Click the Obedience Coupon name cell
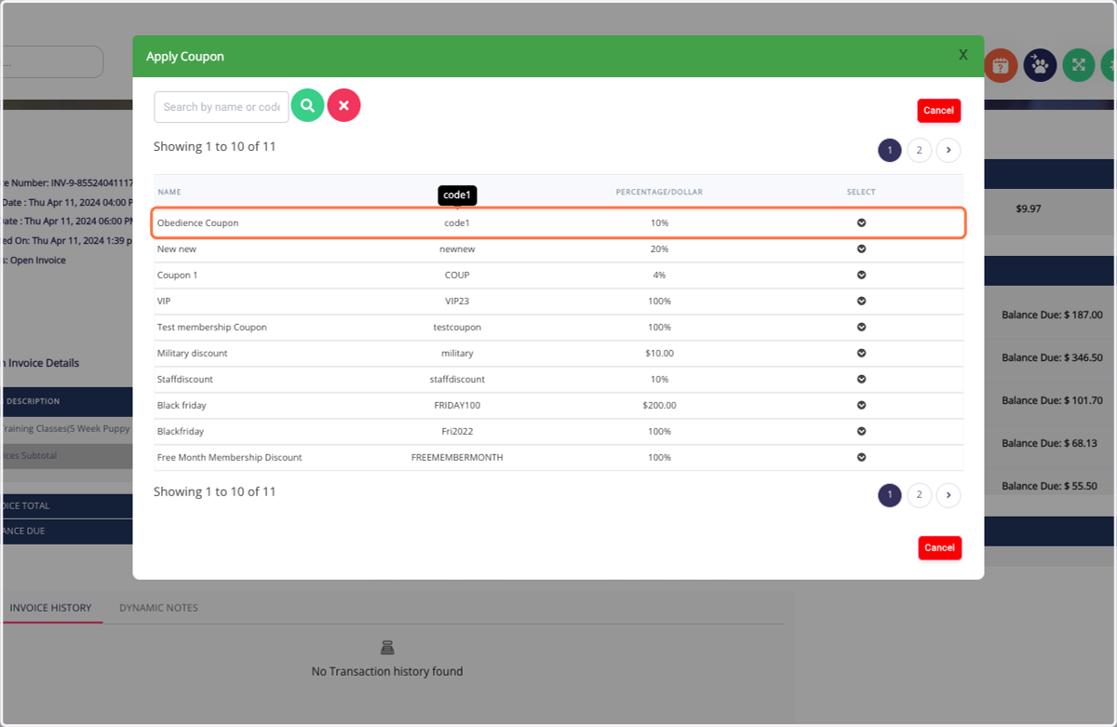The image size is (1117, 727). (197, 223)
